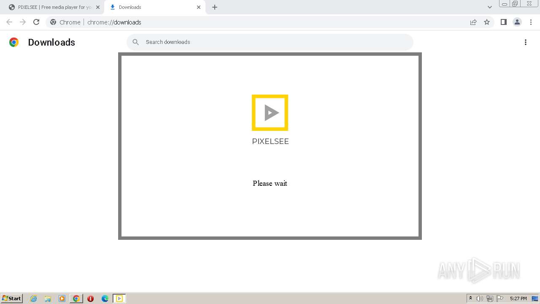The image size is (540, 304).
Task: Click the Please wait message
Action: pyautogui.click(x=270, y=183)
